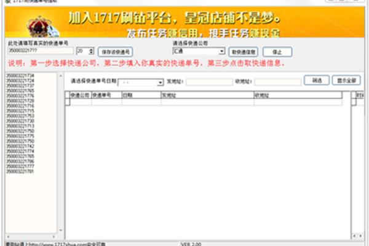Select list entry 350003221713
Screen dimensions: 369x246
[20, 126]
